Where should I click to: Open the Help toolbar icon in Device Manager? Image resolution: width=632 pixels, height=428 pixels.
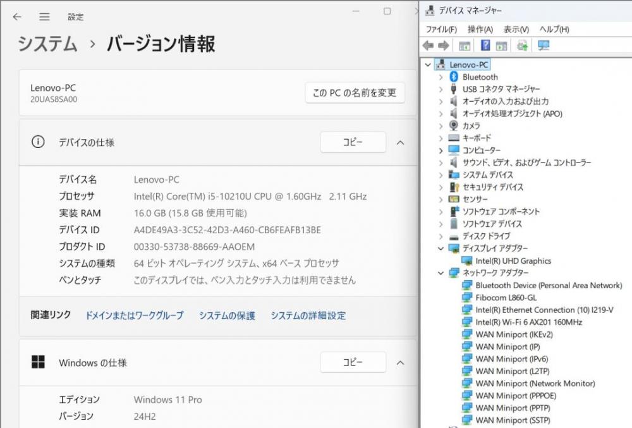pyautogui.click(x=485, y=45)
